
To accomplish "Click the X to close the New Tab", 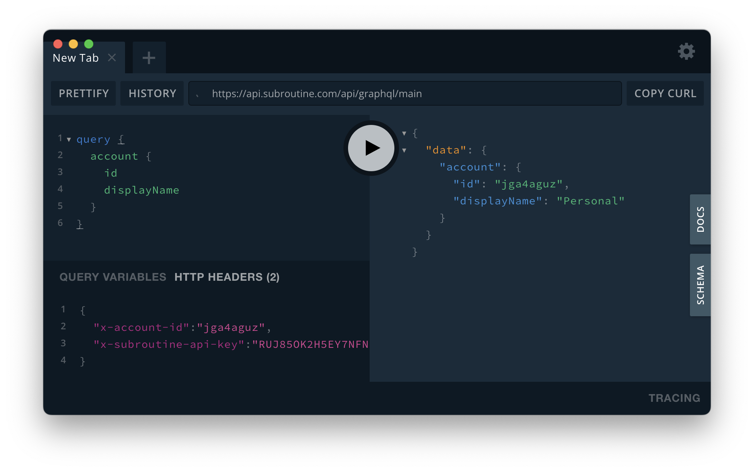I will tap(112, 57).
